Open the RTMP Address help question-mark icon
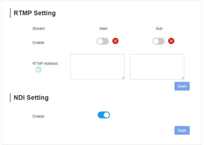The height and width of the screenshot is (145, 204). (39, 70)
